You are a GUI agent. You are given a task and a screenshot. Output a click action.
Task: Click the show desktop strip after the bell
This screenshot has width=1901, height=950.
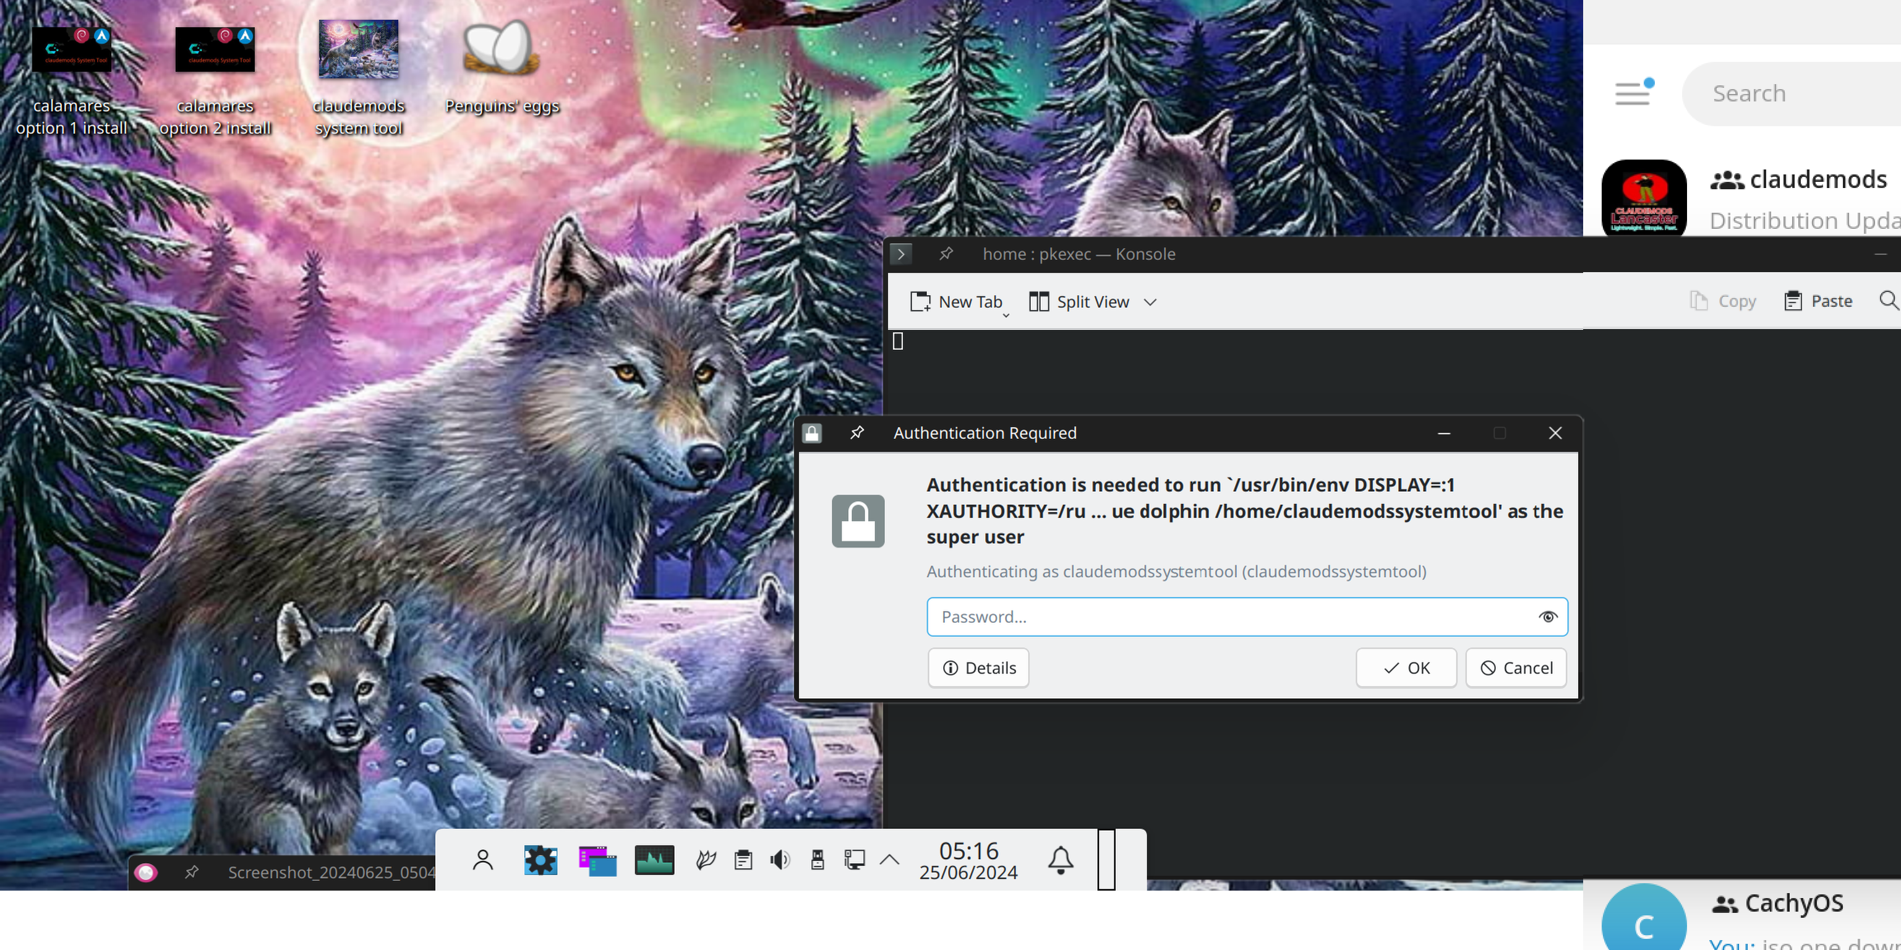[1106, 860]
